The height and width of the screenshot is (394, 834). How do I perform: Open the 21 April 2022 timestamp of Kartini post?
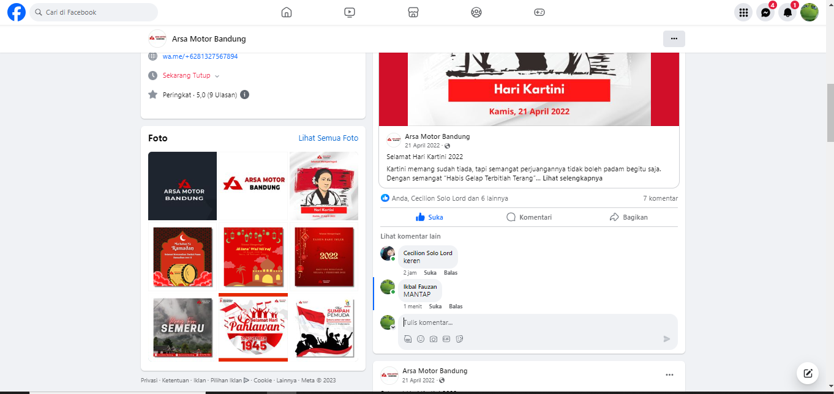tap(423, 146)
